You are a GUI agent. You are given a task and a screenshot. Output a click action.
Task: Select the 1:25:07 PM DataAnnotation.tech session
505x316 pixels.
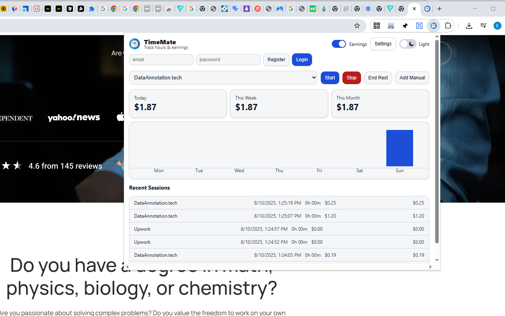coord(279,216)
